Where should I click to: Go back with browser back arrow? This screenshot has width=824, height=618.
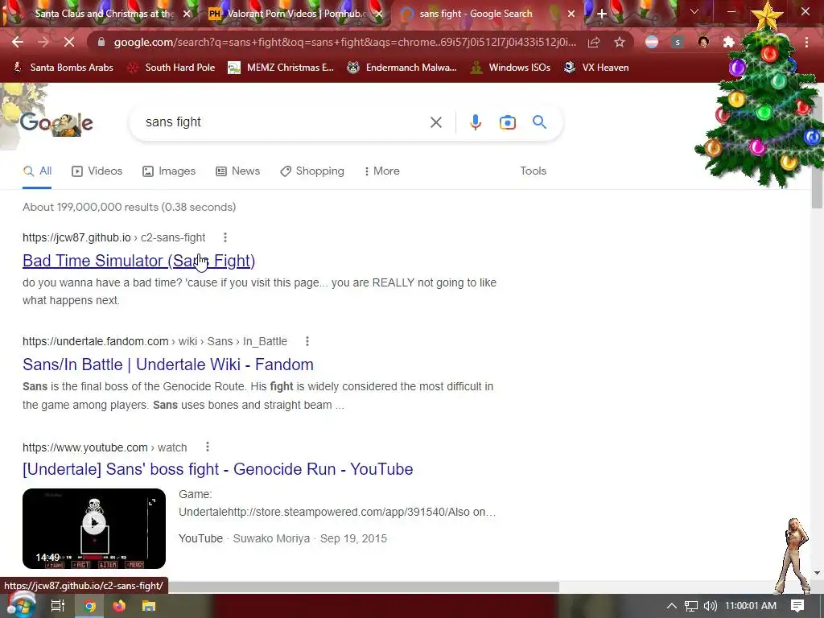pos(18,42)
